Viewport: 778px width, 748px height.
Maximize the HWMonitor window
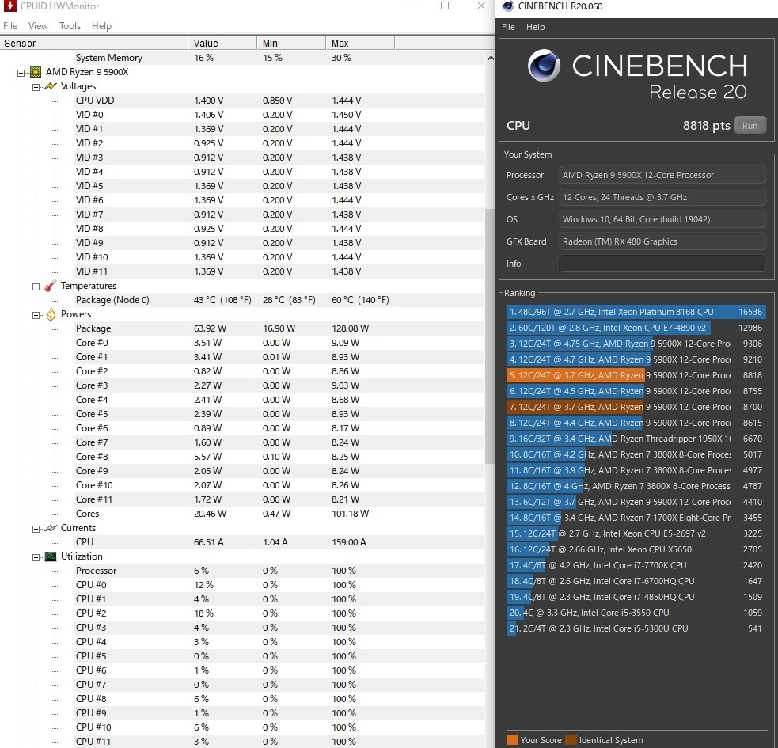click(445, 6)
